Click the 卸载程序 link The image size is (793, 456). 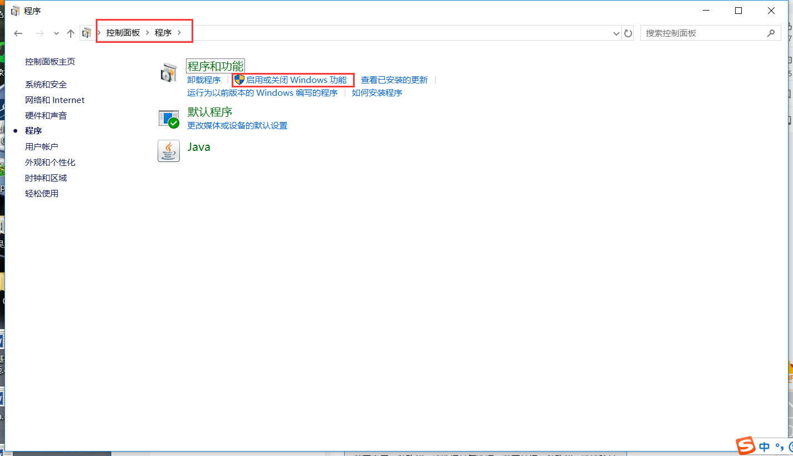(204, 80)
